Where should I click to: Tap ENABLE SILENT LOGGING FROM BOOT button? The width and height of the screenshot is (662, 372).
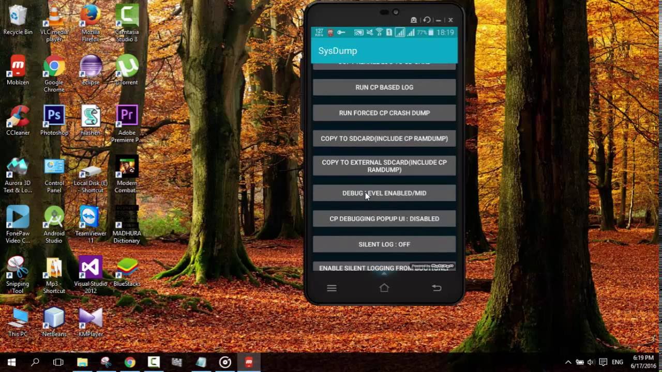point(384,267)
